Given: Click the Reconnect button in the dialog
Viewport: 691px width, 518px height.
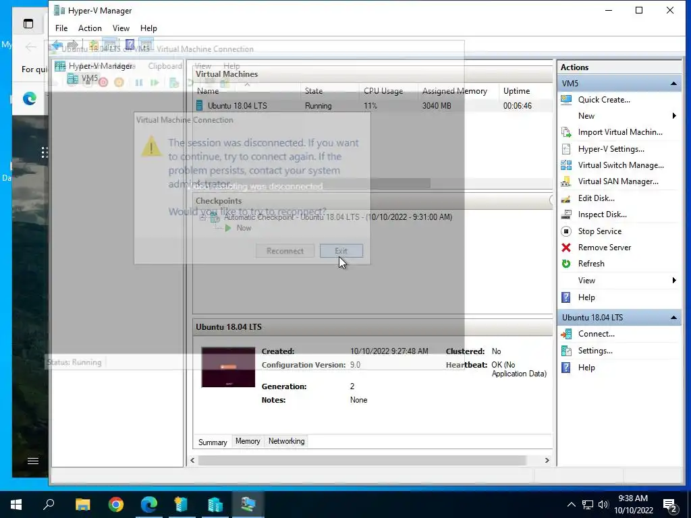Looking at the screenshot, I should [285, 251].
